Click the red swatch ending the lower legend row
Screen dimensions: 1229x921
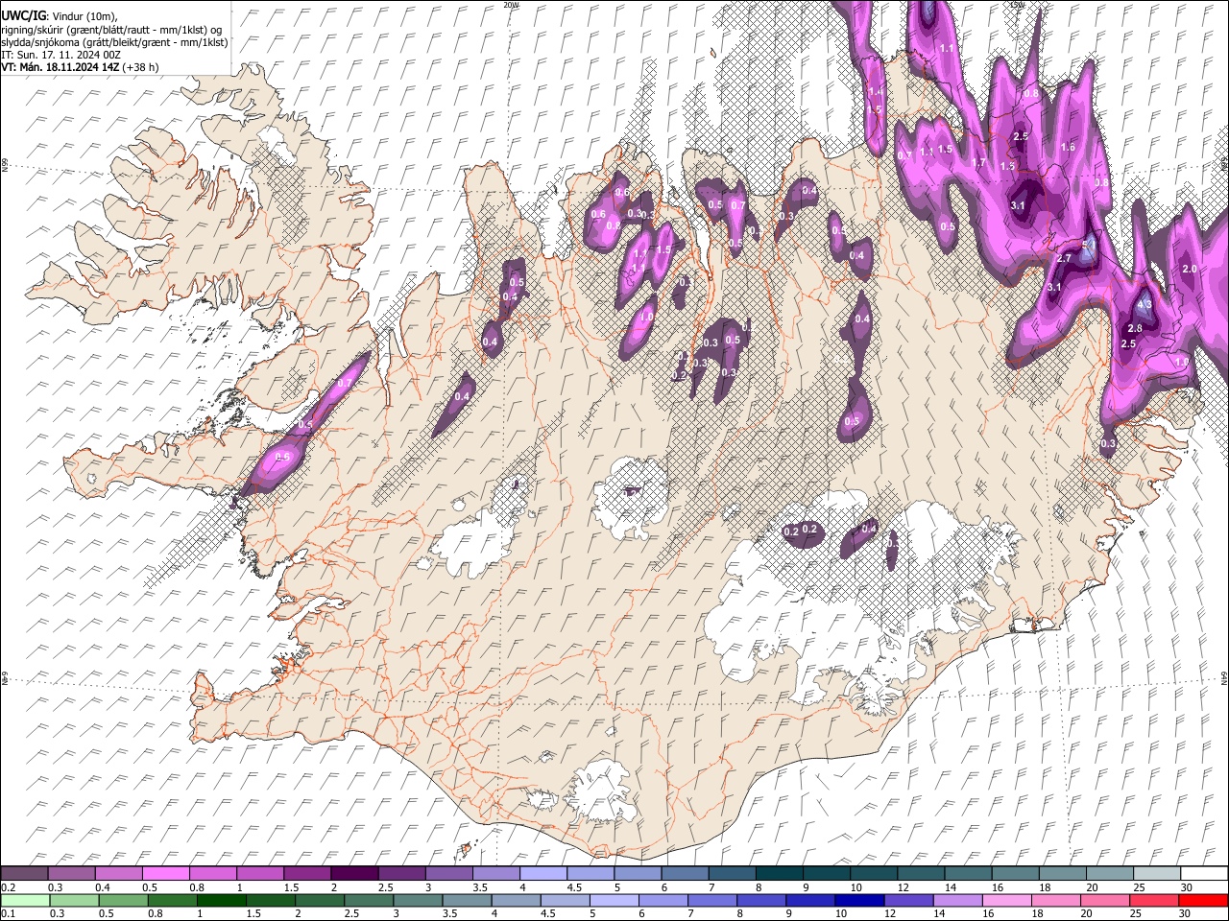tap(1203, 900)
